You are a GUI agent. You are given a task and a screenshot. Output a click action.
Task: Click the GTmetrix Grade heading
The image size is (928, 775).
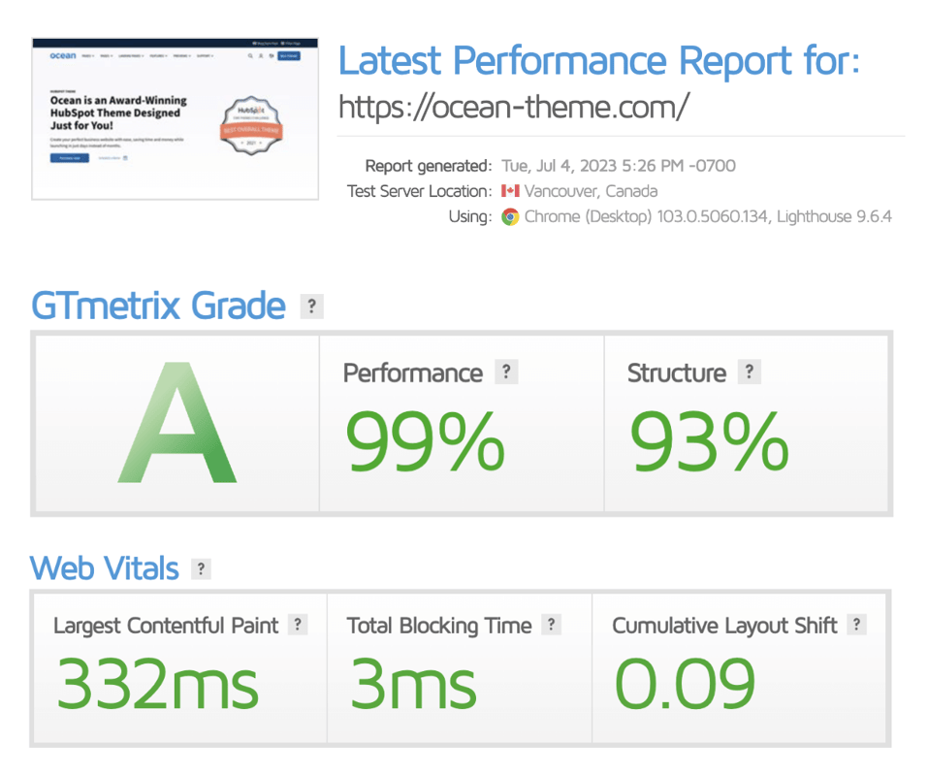click(158, 307)
